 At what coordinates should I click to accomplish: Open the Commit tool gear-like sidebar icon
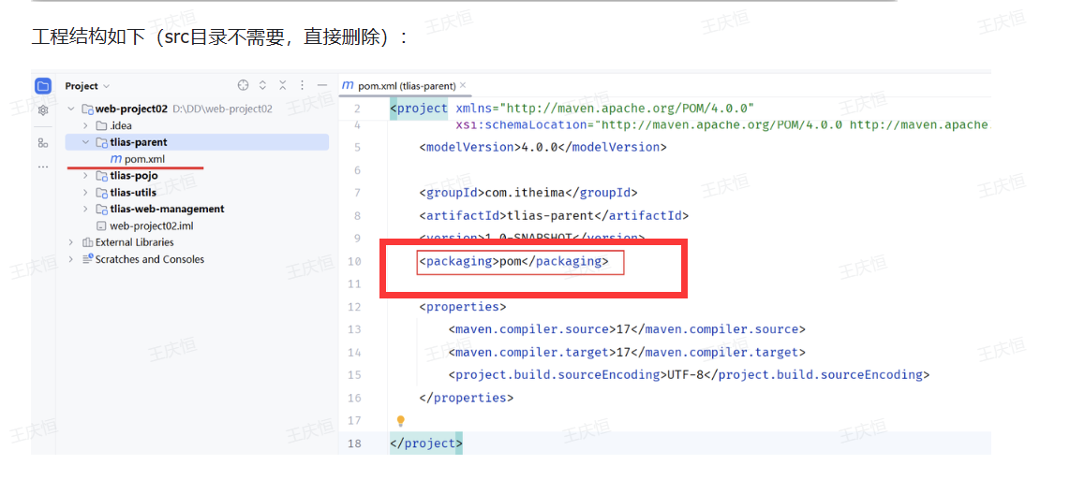pyautogui.click(x=43, y=110)
